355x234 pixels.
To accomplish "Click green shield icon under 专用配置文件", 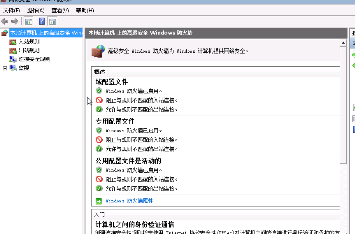I will [99, 130].
